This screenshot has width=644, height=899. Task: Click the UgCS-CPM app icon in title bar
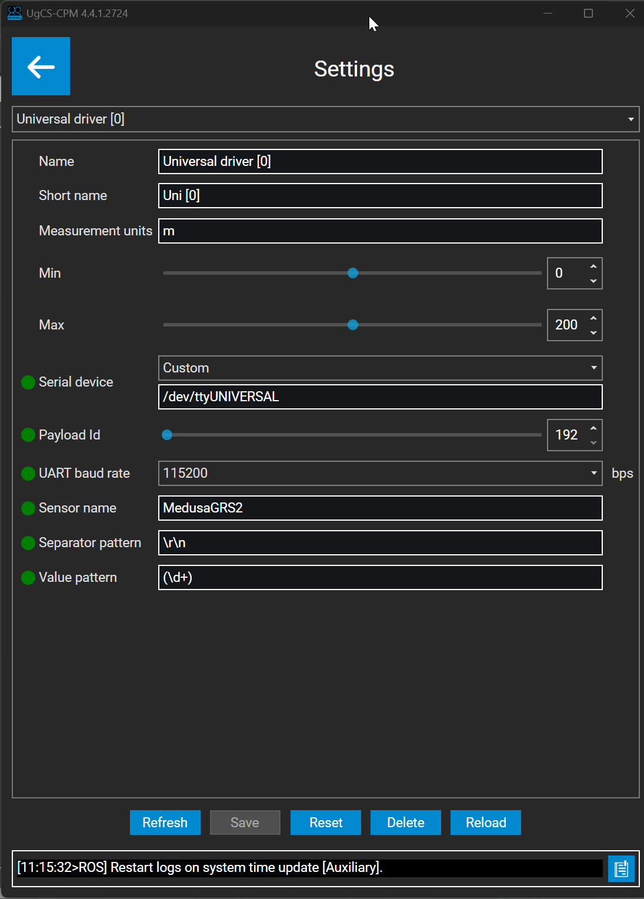[14, 13]
